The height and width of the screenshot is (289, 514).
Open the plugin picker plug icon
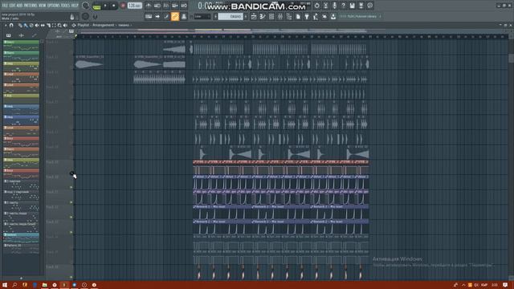(x=307, y=16)
